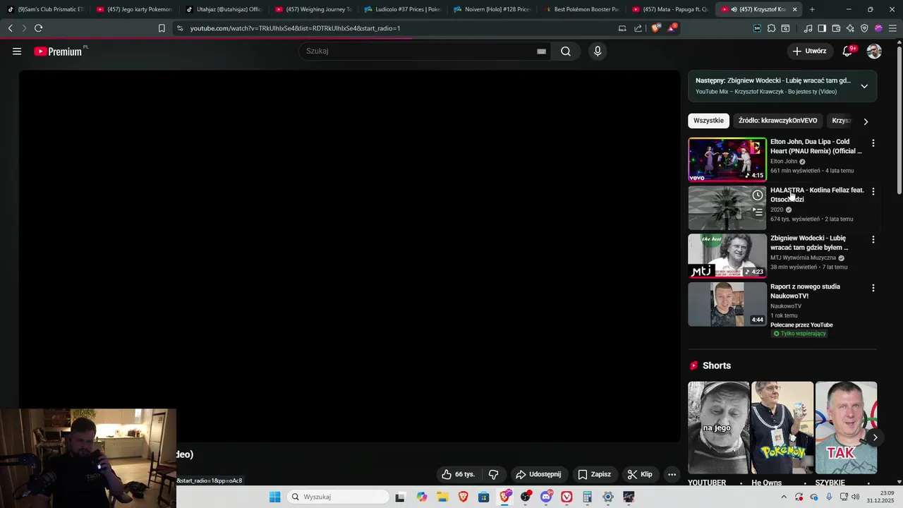The width and height of the screenshot is (903, 508).
Task: Click the Udostępnij share button
Action: coord(538,474)
